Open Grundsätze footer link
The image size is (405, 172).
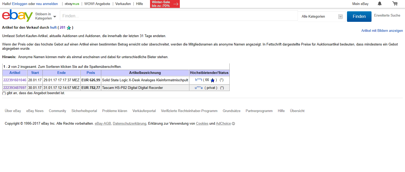click(232, 111)
